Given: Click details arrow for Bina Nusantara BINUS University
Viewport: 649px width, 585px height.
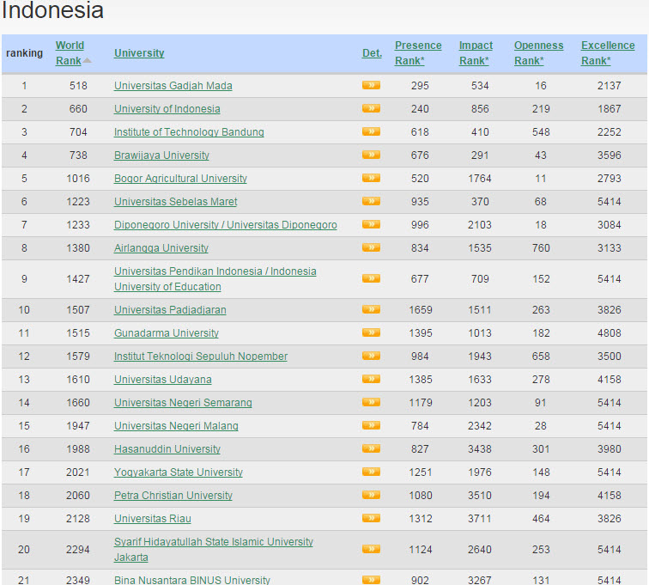Looking at the screenshot, I should coord(371,580).
